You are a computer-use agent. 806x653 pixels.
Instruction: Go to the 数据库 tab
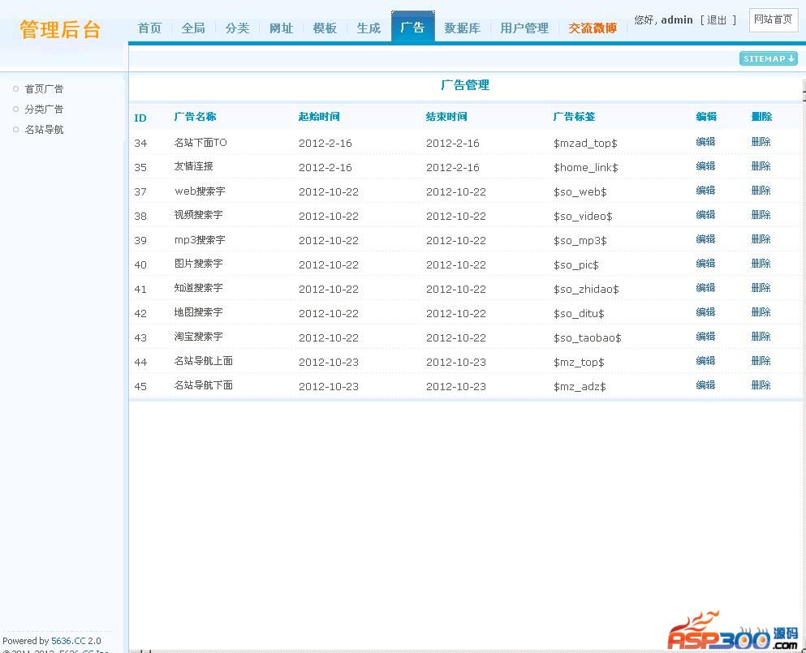462,28
